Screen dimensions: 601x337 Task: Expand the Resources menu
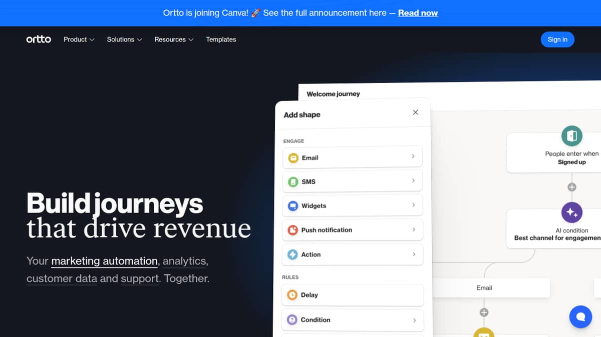pos(174,39)
